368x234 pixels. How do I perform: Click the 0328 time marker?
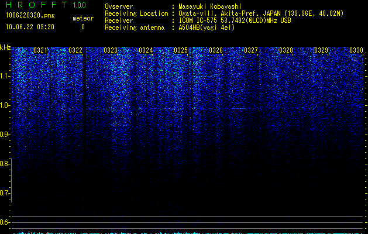[286, 50]
